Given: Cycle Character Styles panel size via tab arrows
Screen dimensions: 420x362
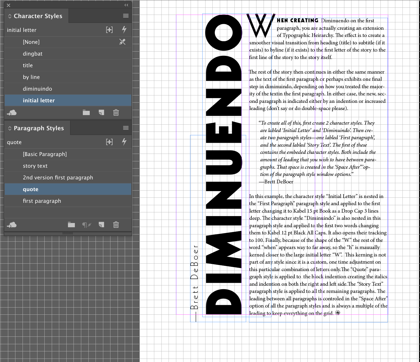Looking at the screenshot, I should tap(10, 16).
